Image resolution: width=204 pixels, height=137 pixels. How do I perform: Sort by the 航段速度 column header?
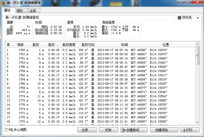69,45
